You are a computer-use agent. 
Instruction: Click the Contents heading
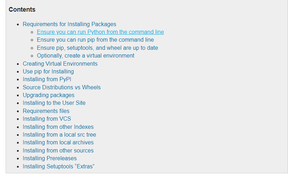[x=22, y=10]
